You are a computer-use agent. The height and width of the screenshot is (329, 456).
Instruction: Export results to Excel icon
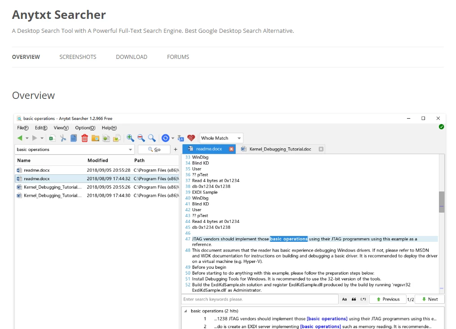click(x=52, y=138)
